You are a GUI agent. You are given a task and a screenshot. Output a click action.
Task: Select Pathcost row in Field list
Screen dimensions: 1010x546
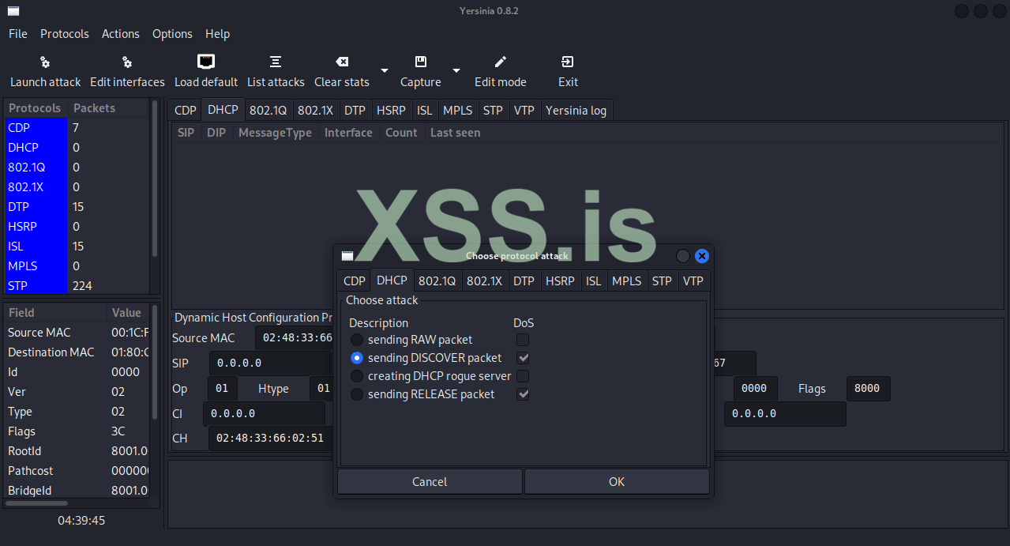pos(76,471)
